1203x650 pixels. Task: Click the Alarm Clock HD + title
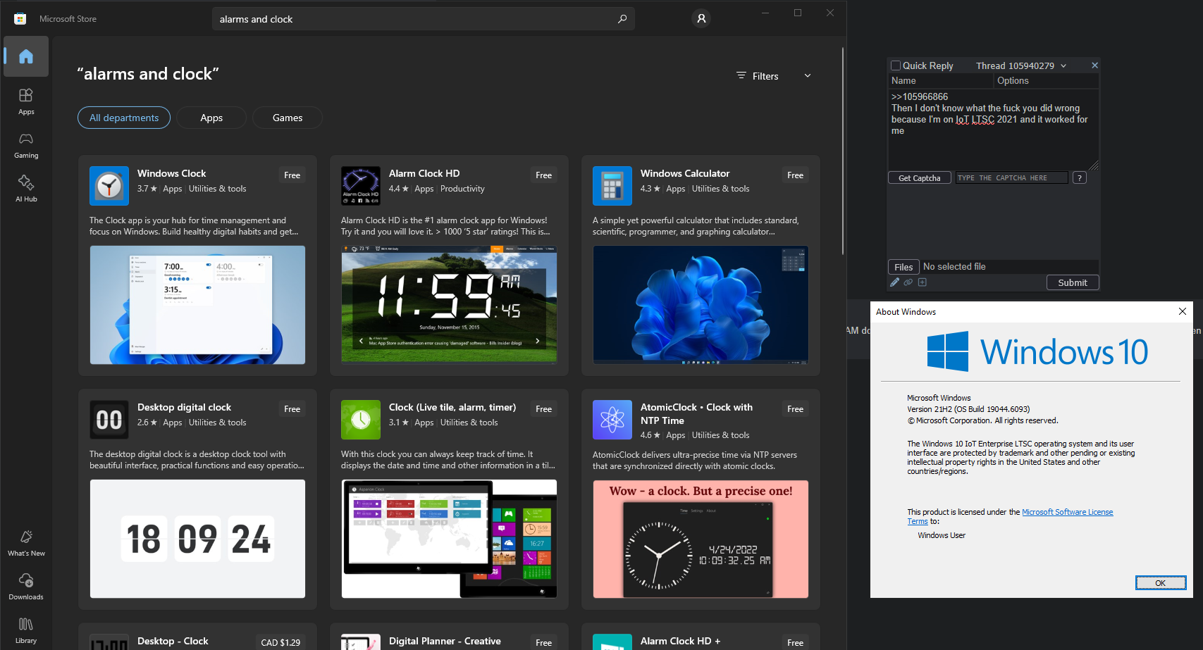point(680,641)
